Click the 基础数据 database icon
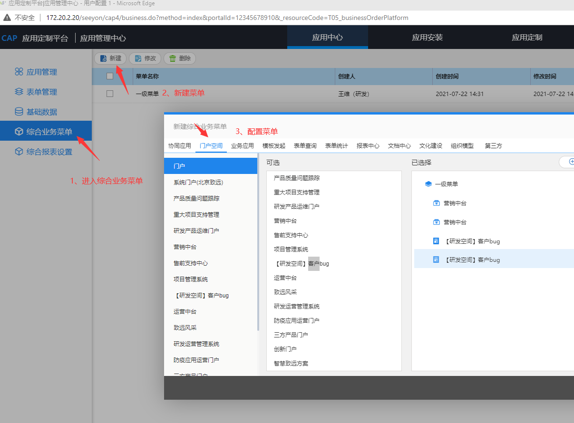The height and width of the screenshot is (423, 574). point(19,112)
